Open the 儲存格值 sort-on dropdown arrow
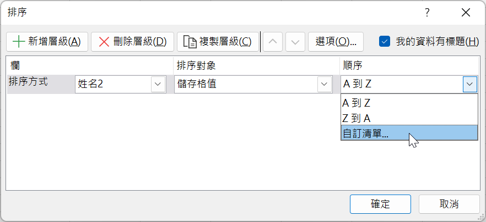486x222 pixels. (324, 84)
